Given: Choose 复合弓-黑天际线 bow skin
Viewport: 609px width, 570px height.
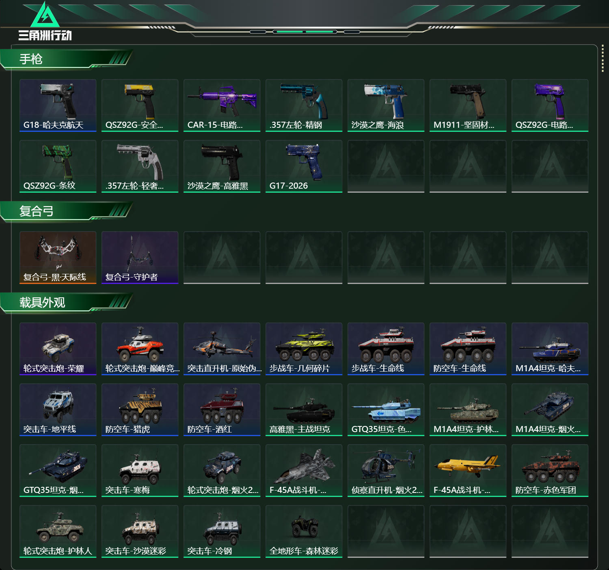Looking at the screenshot, I should coord(58,258).
